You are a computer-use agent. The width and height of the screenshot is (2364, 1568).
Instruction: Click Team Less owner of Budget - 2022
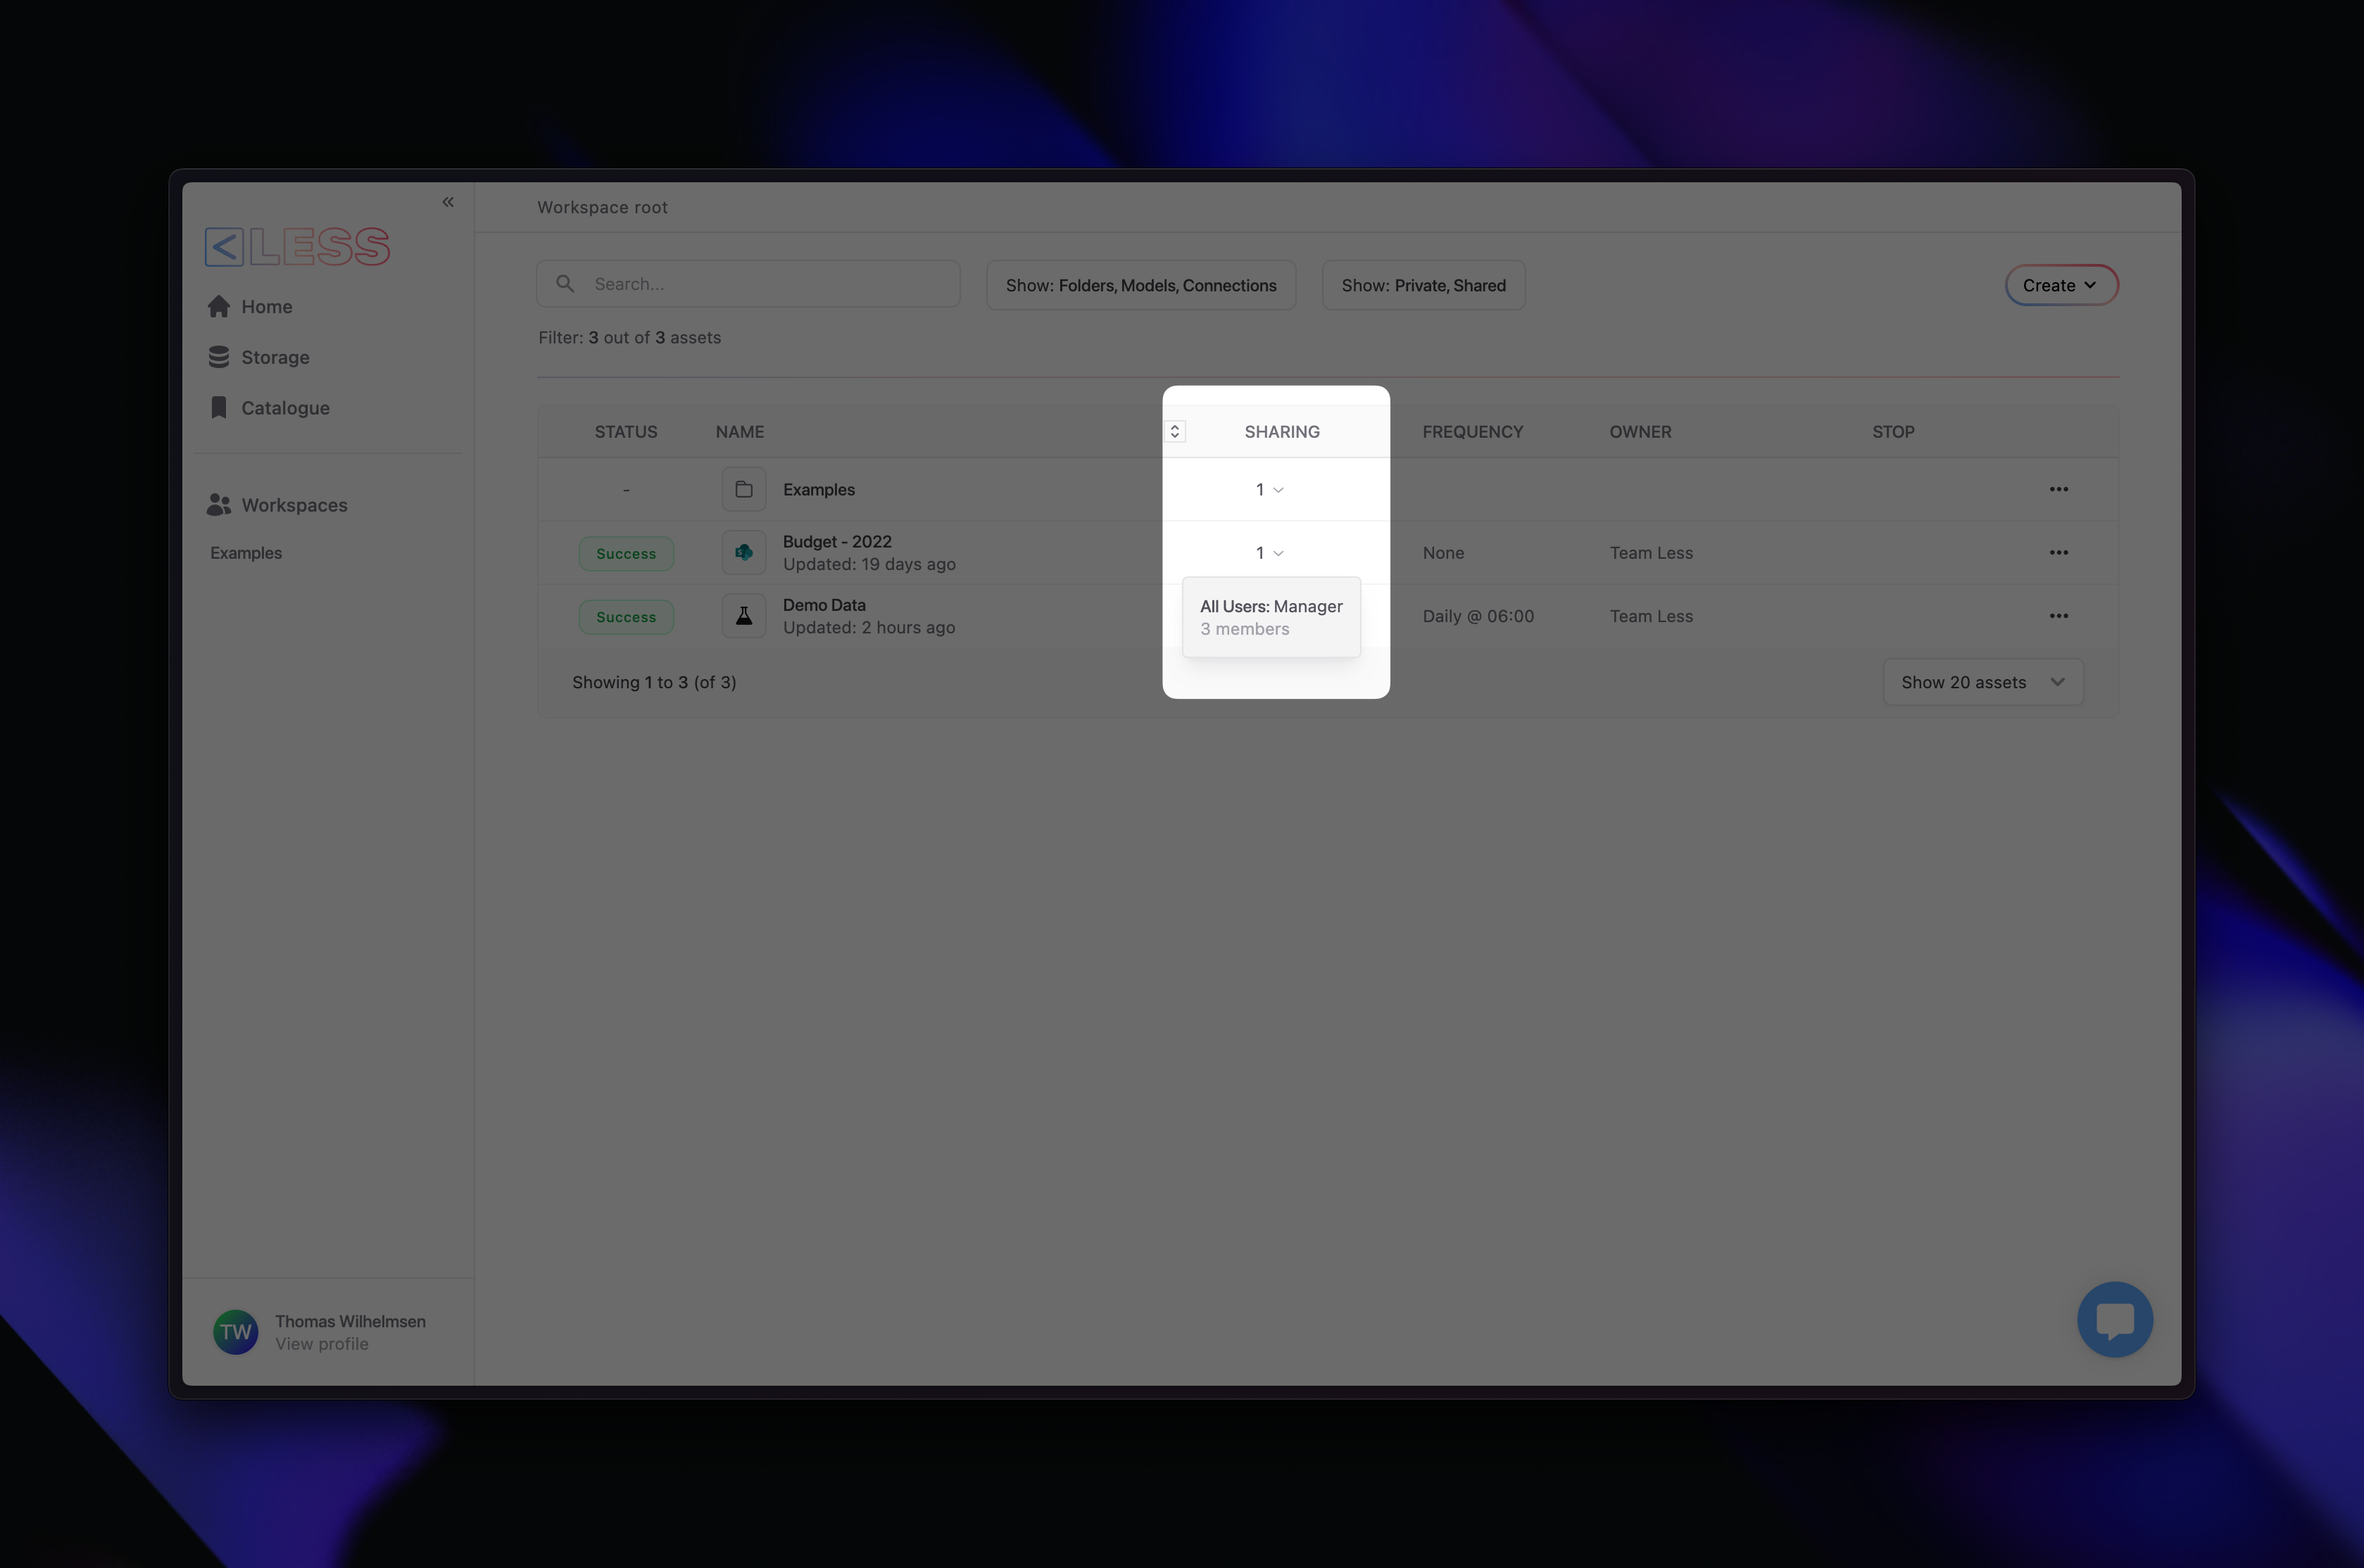(1651, 553)
